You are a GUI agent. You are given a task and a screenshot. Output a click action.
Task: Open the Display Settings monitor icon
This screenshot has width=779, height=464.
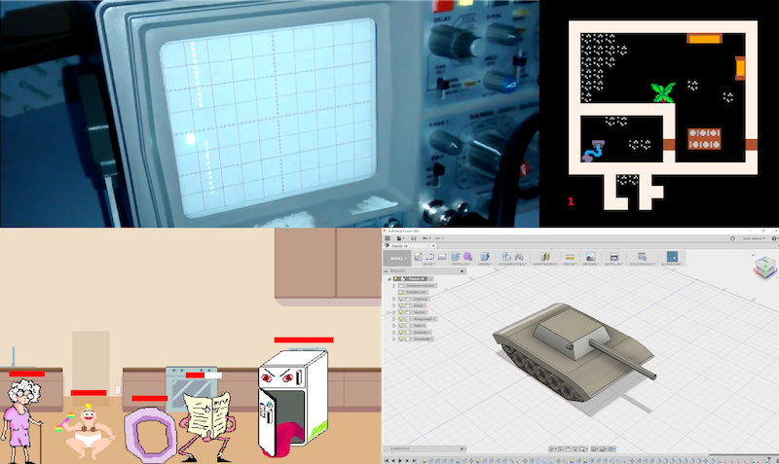pos(594,448)
